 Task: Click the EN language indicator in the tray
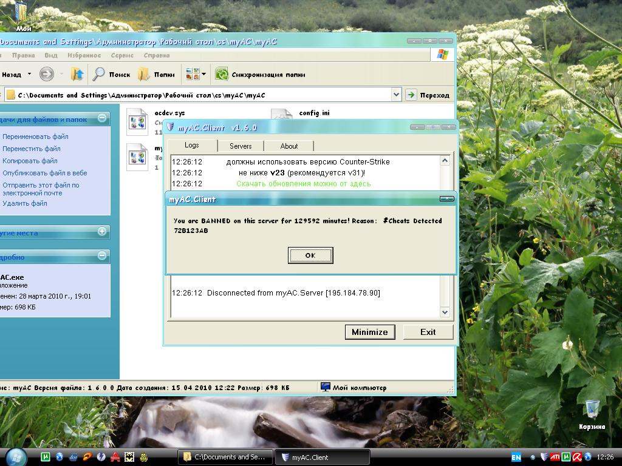pyautogui.click(x=516, y=458)
